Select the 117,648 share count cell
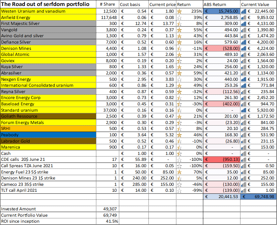 108,18
